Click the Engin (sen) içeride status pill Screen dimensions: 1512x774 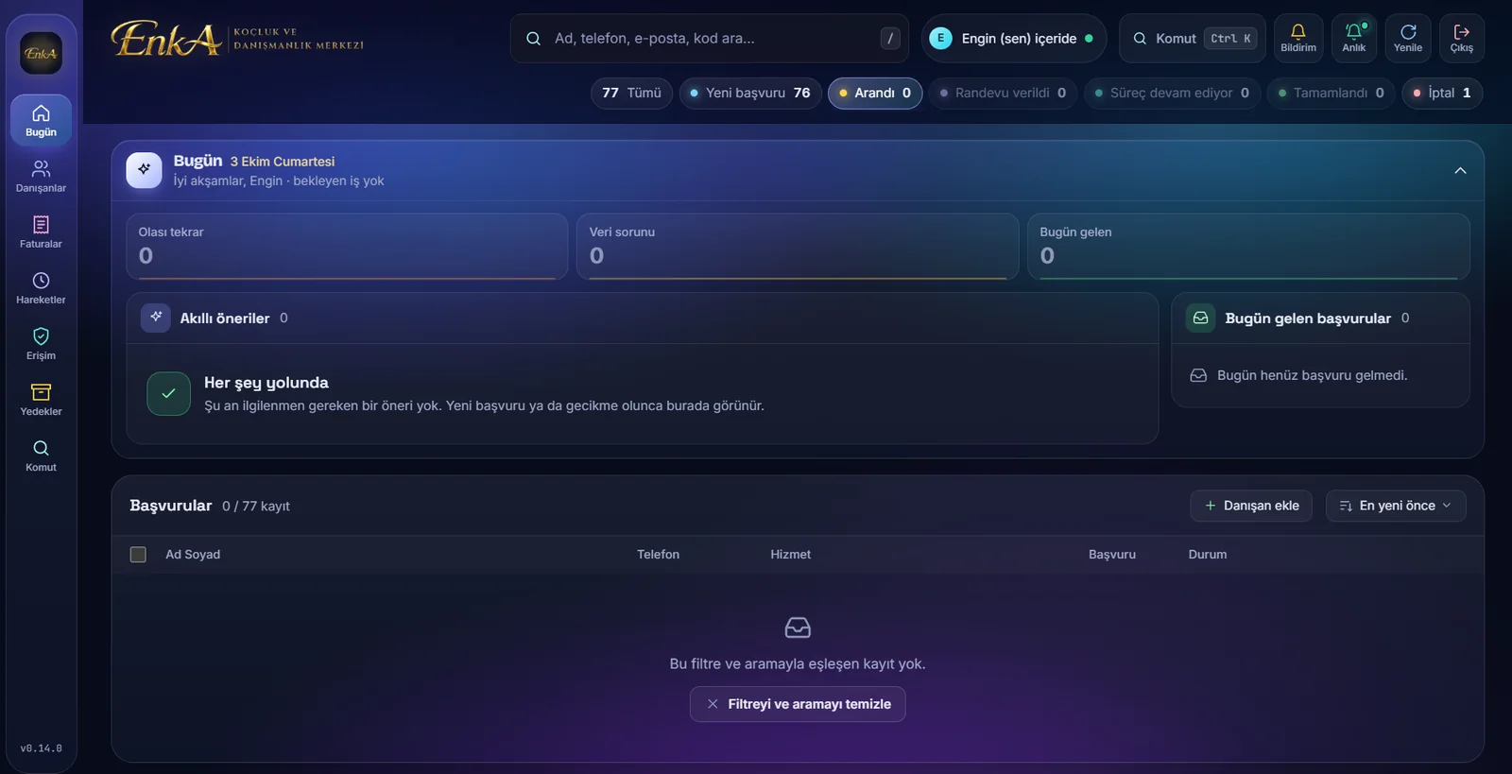[1014, 39]
